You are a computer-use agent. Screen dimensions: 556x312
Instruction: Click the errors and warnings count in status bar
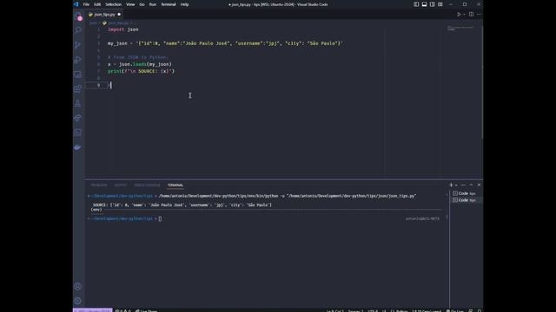click(x=123, y=310)
